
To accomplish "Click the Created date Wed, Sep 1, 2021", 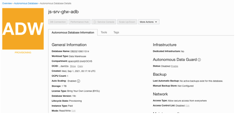I will [78, 71].
